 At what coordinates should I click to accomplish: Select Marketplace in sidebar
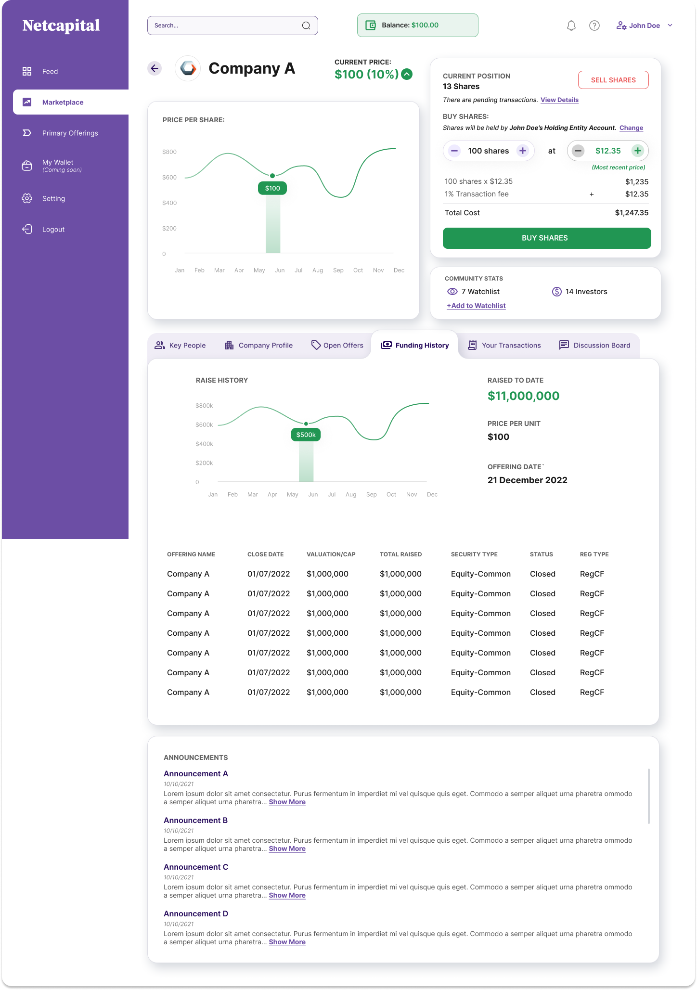(71, 102)
